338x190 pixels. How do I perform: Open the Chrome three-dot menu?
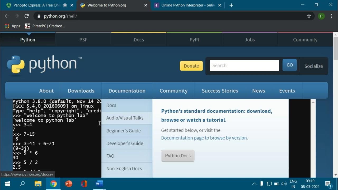tap(331, 16)
